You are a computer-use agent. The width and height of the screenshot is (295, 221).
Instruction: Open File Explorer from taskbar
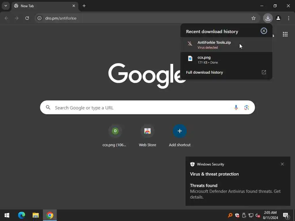[35, 215]
